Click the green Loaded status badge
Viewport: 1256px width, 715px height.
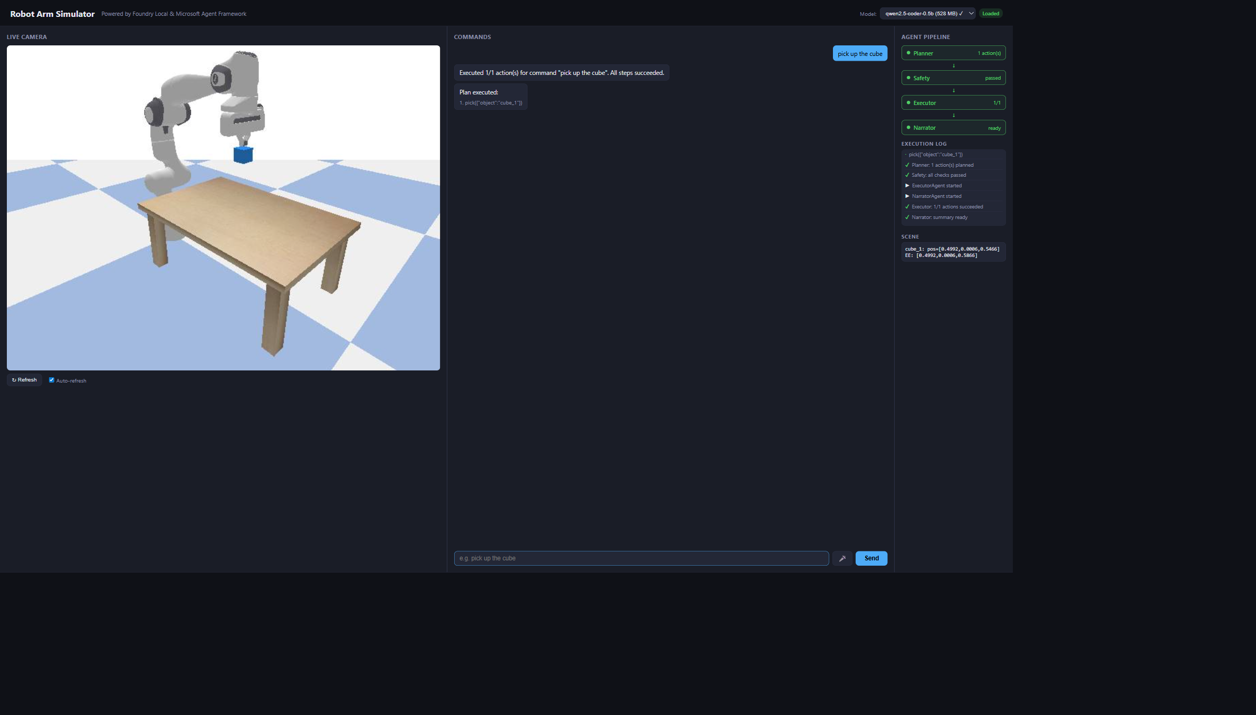tap(990, 14)
